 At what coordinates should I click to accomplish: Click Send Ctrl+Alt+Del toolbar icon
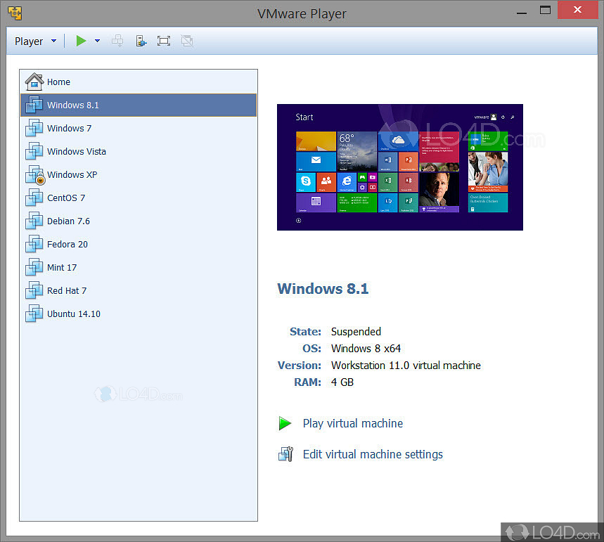117,41
